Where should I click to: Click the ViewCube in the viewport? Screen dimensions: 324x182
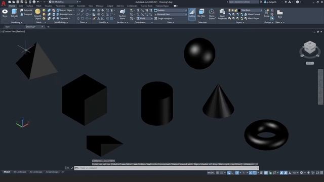coord(310,48)
